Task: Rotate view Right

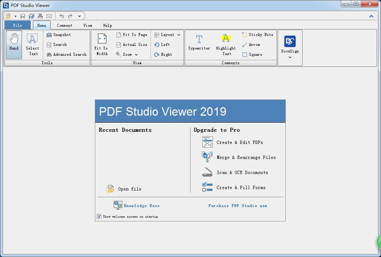Action: coord(163,55)
